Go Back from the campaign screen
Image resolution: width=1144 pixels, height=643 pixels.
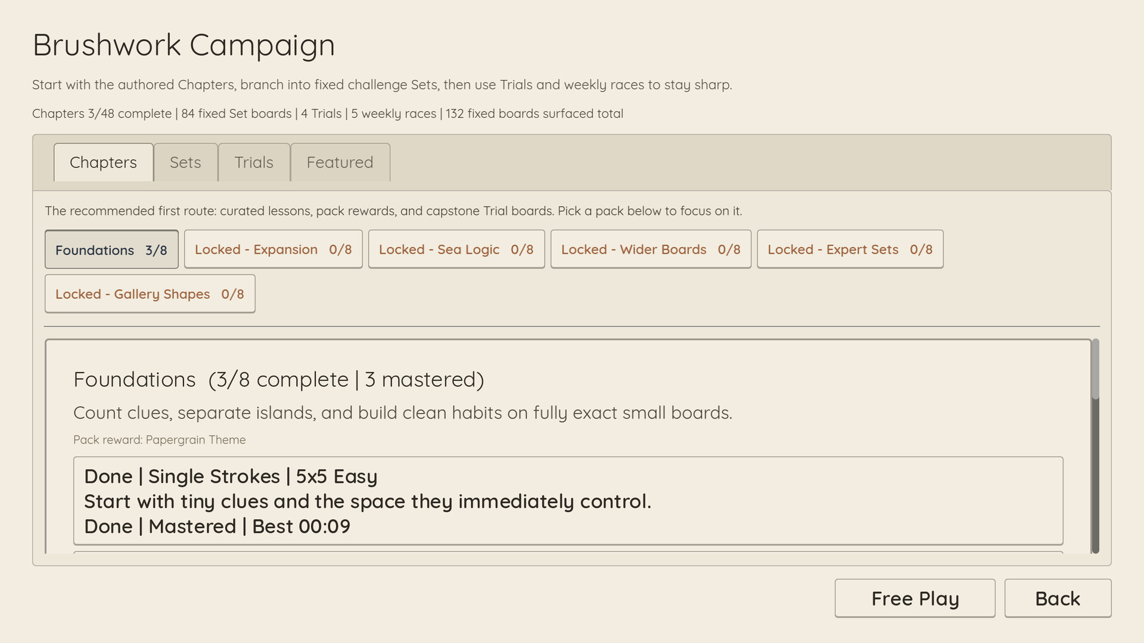(1057, 598)
